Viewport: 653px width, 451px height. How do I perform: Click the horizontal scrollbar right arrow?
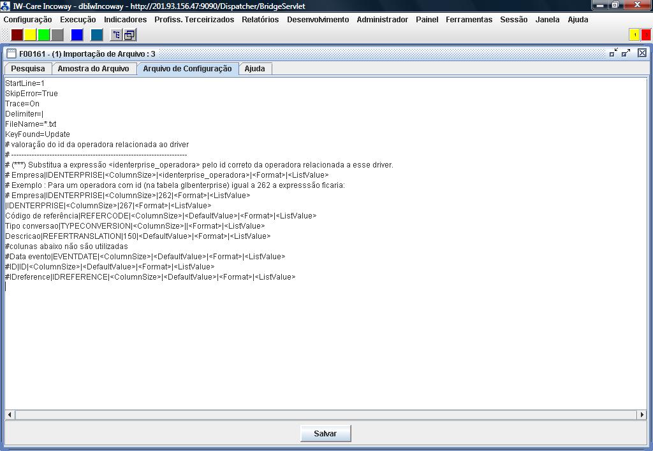tap(642, 415)
